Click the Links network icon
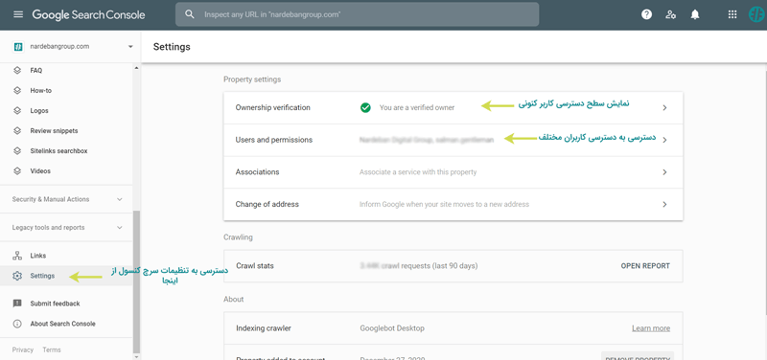Screen dimensions: 767x360 coord(17,256)
